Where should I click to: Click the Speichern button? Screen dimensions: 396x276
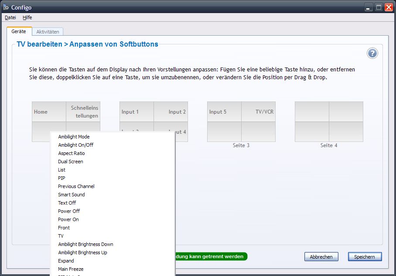(x=365, y=256)
